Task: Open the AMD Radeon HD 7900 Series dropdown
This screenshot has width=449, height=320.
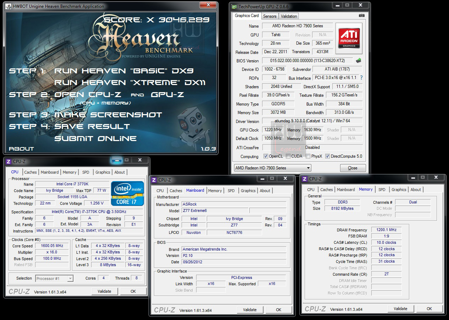Action: pyautogui.click(x=272, y=168)
